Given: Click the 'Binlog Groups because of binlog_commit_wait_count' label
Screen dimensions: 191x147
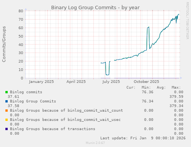Looking at the screenshot, I should pos(66,111).
